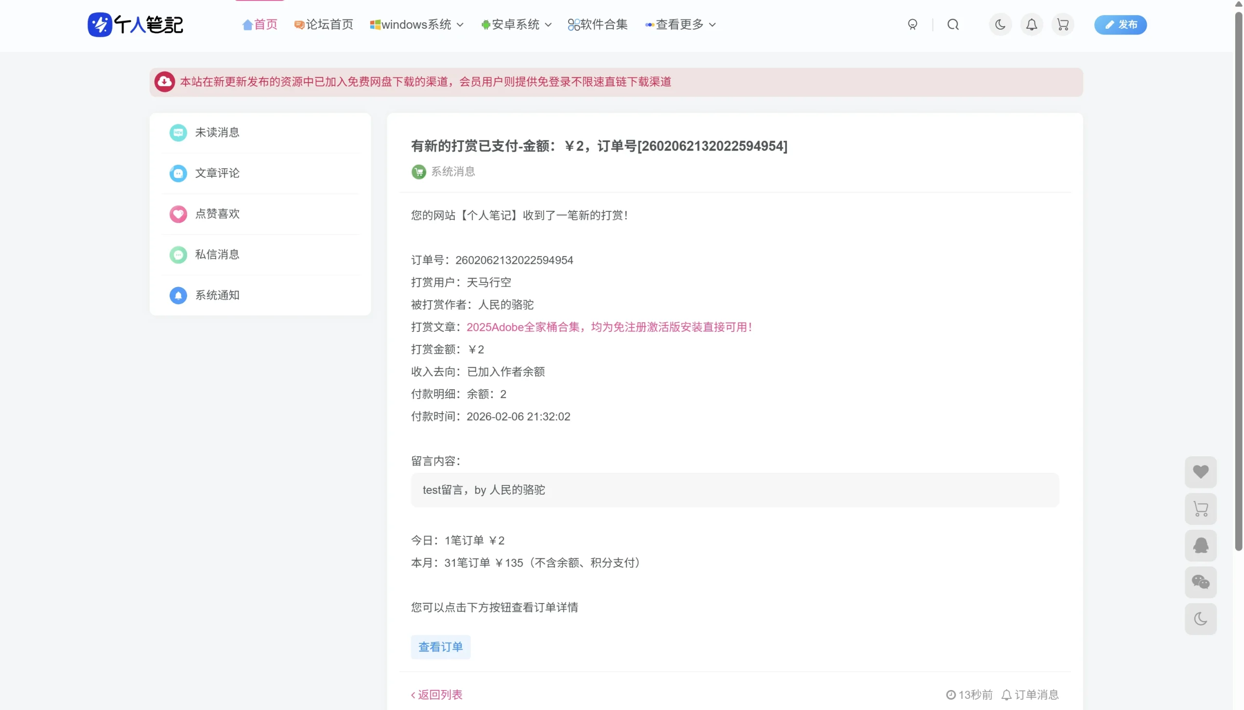The width and height of the screenshot is (1244, 710).
Task: Toggle night mode via the bottom floating moon
Action: [1201, 619]
